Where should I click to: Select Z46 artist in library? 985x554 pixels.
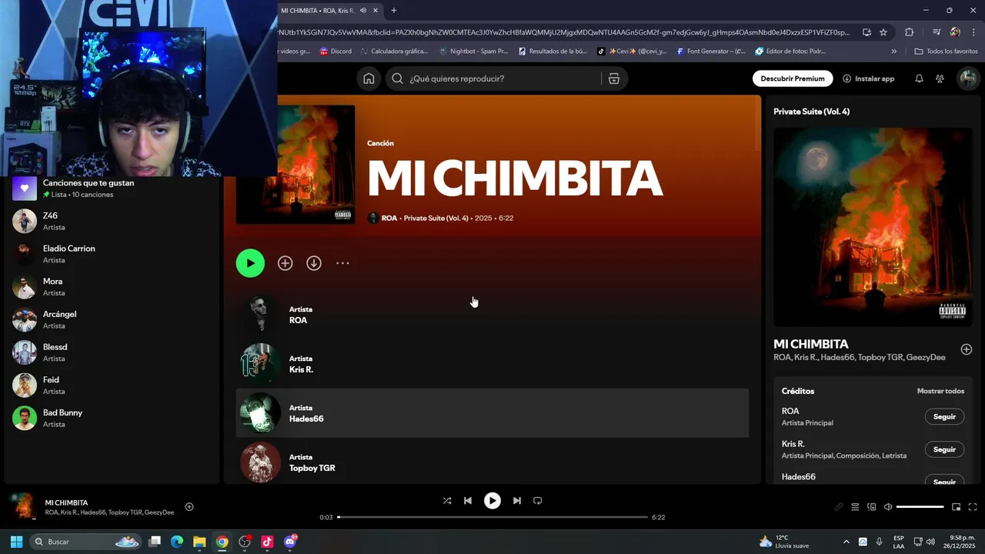coord(112,221)
